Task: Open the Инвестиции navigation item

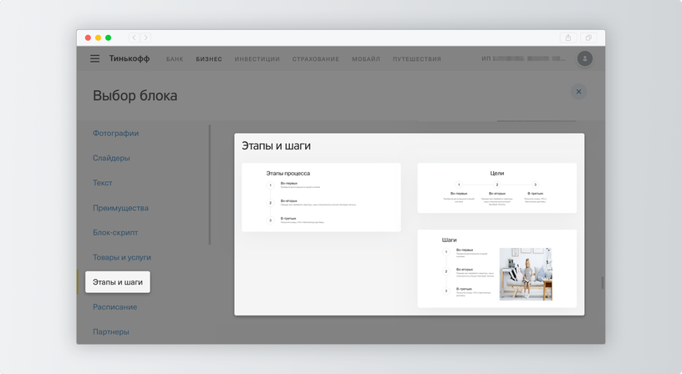Action: [257, 59]
